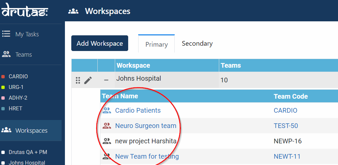Click the drag handle for Johns Hospital row
The width and height of the screenshot is (338, 165).
78,80
